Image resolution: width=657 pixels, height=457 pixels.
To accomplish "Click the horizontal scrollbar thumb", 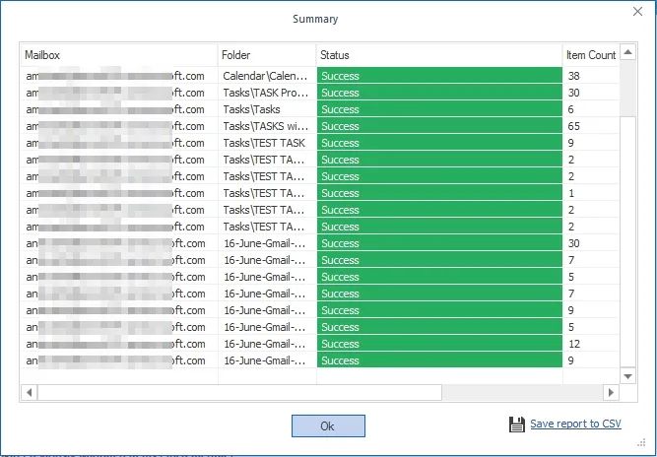I will tap(239, 393).
